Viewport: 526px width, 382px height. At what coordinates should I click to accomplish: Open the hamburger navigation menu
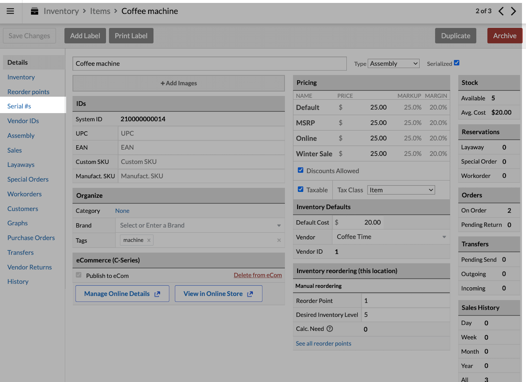click(10, 11)
